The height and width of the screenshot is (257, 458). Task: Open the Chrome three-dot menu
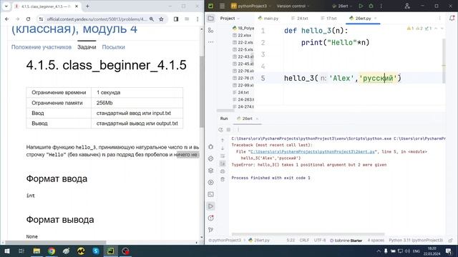point(198,19)
